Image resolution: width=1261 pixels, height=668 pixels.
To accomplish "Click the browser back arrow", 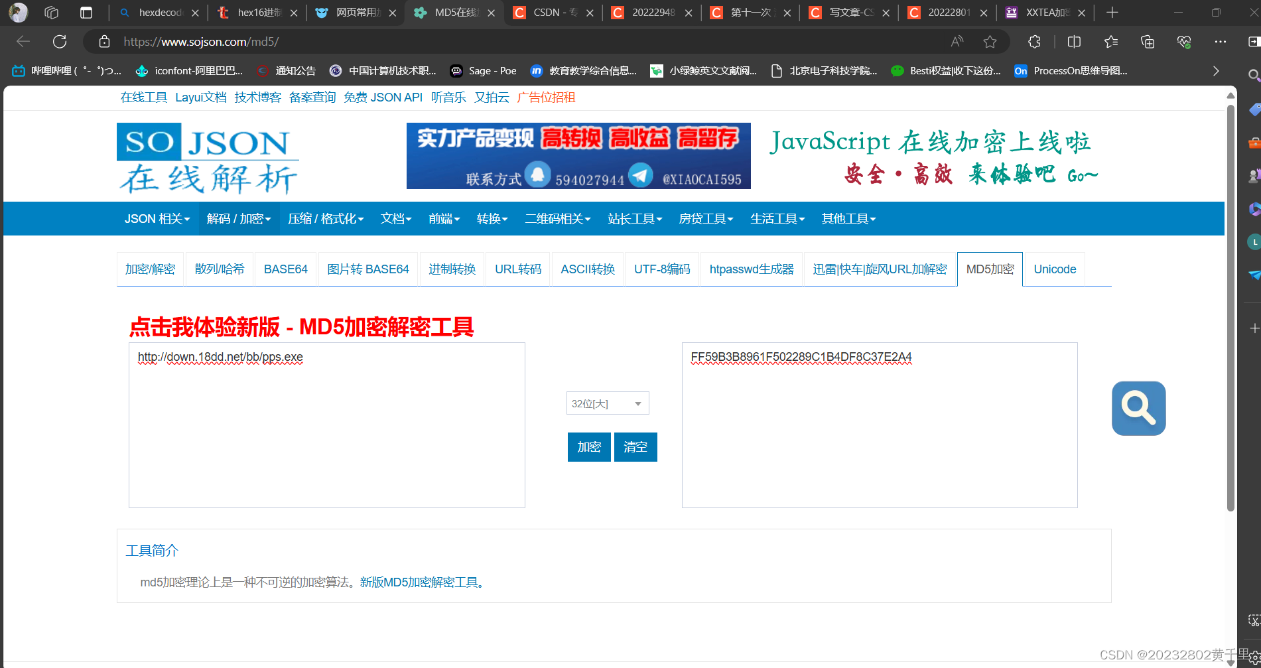I will (x=23, y=42).
